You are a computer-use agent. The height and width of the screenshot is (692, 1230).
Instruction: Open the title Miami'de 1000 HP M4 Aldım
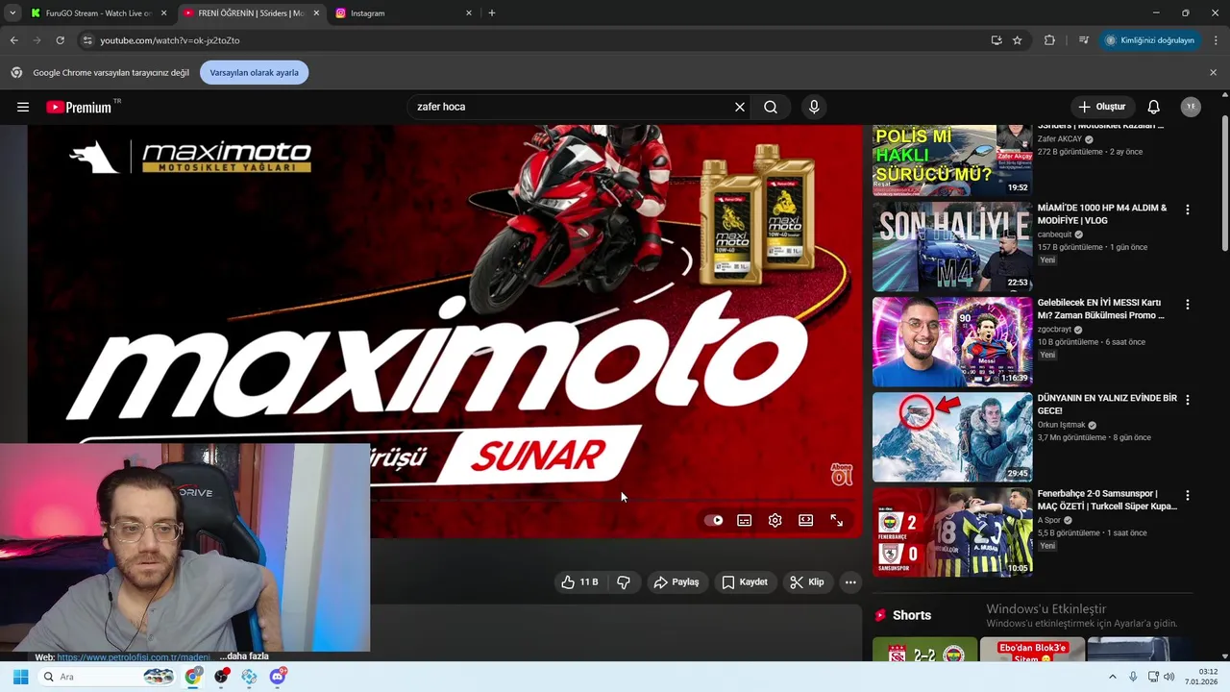(x=1102, y=213)
